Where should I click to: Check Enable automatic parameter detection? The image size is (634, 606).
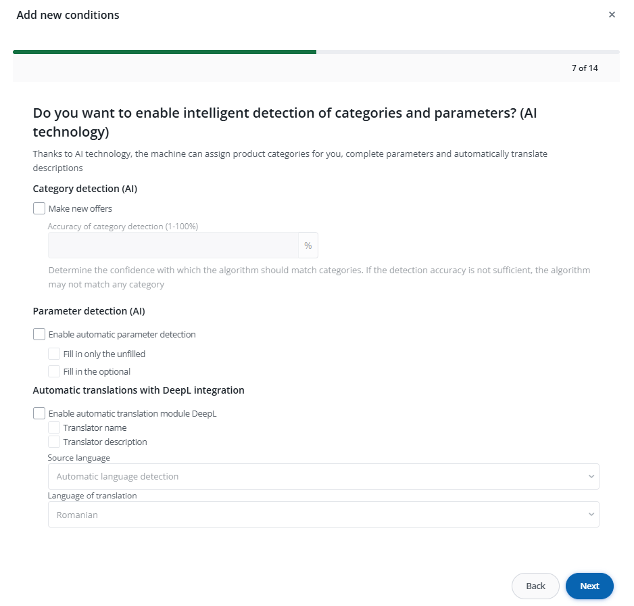(39, 334)
